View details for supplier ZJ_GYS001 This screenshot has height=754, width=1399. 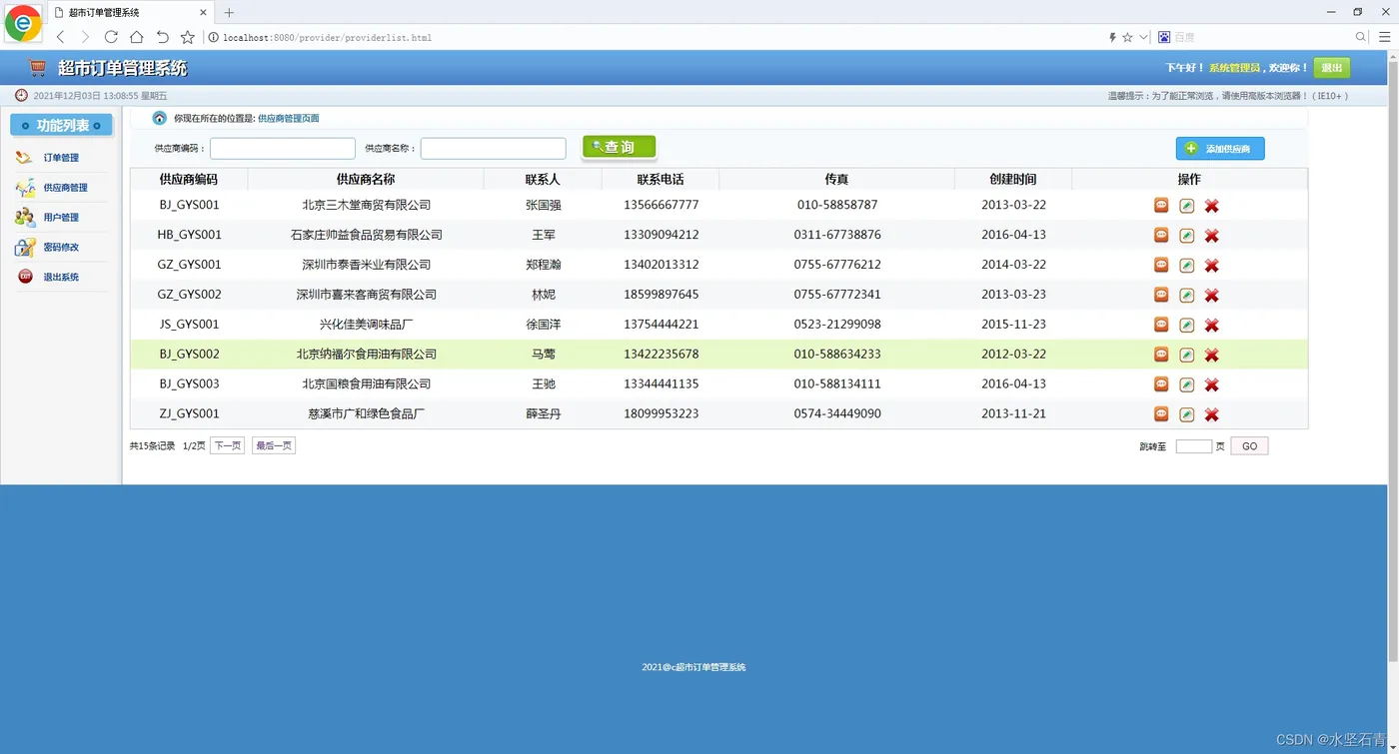click(x=1161, y=413)
